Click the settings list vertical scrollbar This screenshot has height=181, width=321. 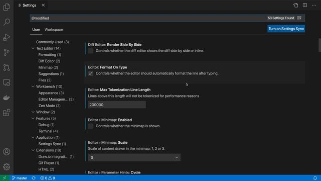click(319, 45)
